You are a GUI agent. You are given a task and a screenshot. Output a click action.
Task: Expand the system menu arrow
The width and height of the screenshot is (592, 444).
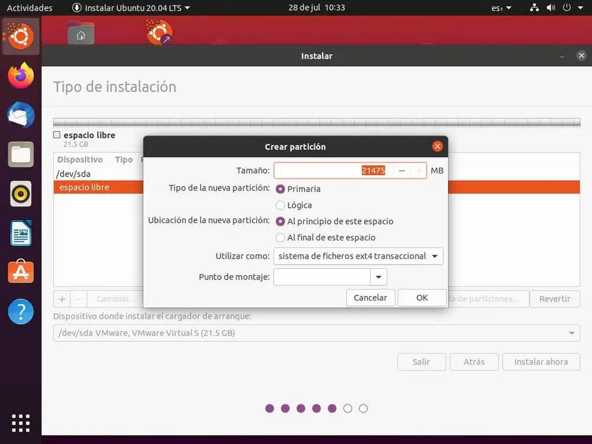click(x=580, y=8)
